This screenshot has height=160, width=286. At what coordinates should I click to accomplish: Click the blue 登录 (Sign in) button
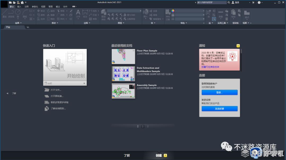click(x=220, y=93)
